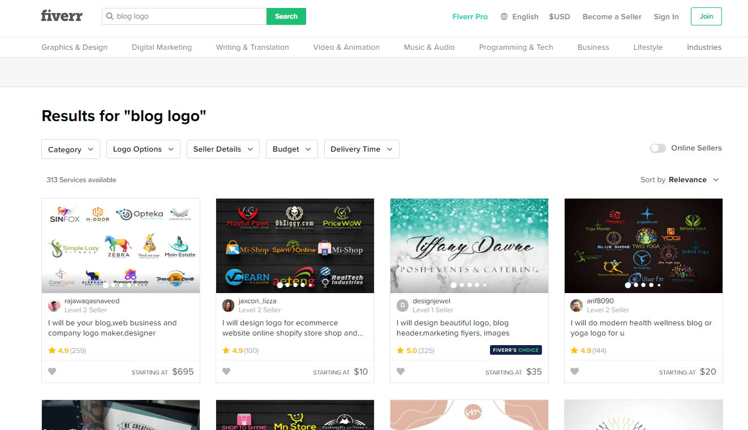
Task: Click the star rating of jaxcon_lizza gig
Action: [240, 351]
